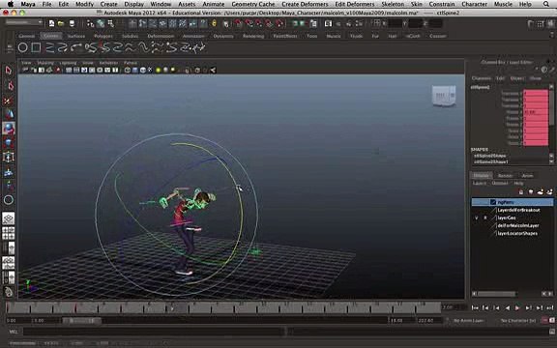Click the Save Scene icon
The width and height of the screenshot is (557, 348).
pyautogui.click(x=72, y=23)
